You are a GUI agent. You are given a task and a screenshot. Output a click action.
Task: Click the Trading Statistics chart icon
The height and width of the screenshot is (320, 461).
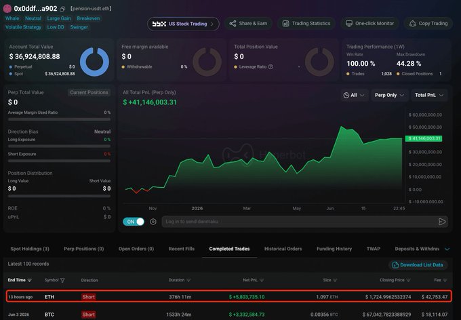pos(286,24)
